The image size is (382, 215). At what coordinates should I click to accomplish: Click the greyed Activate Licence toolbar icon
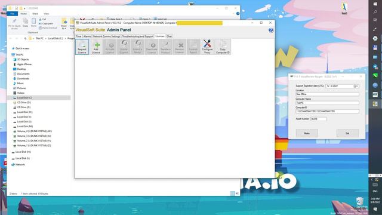(110, 47)
